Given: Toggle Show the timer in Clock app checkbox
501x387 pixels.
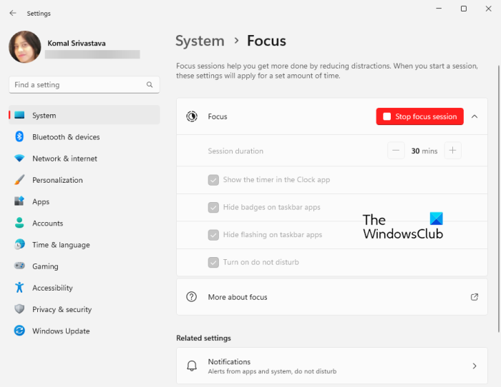Looking at the screenshot, I should click(213, 180).
